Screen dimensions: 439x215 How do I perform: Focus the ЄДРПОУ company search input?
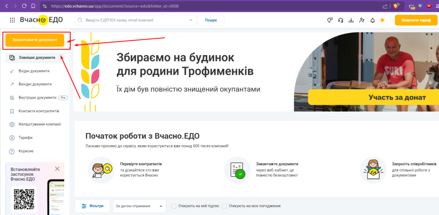(135, 20)
